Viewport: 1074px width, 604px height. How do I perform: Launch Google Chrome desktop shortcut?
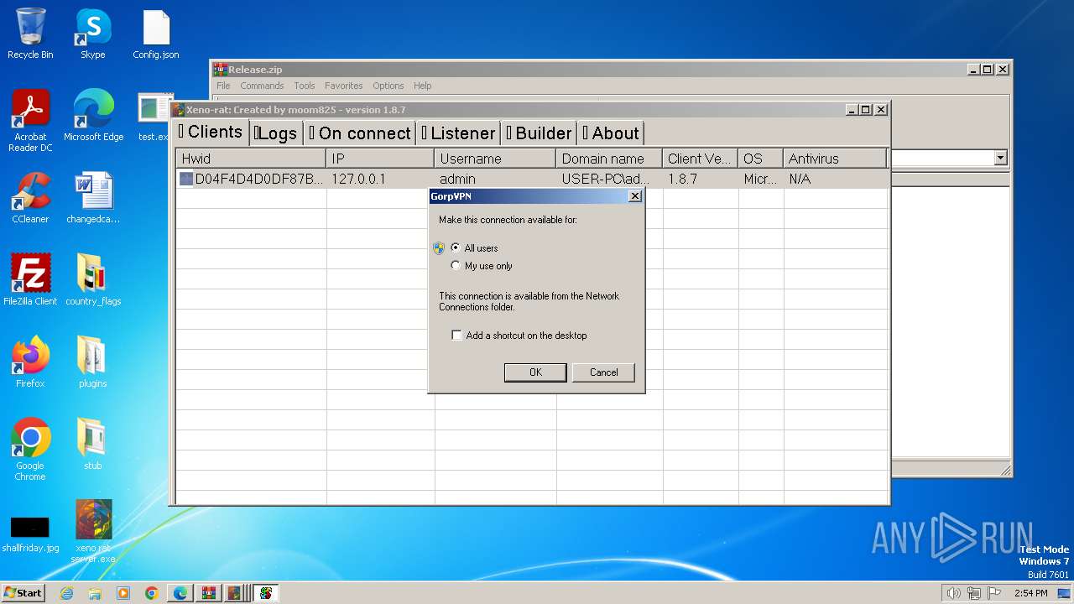click(30, 450)
